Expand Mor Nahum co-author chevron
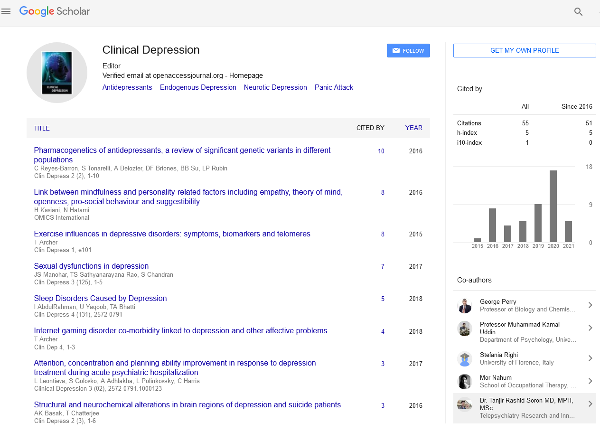Viewport: 600px width, 432px height. (x=590, y=381)
